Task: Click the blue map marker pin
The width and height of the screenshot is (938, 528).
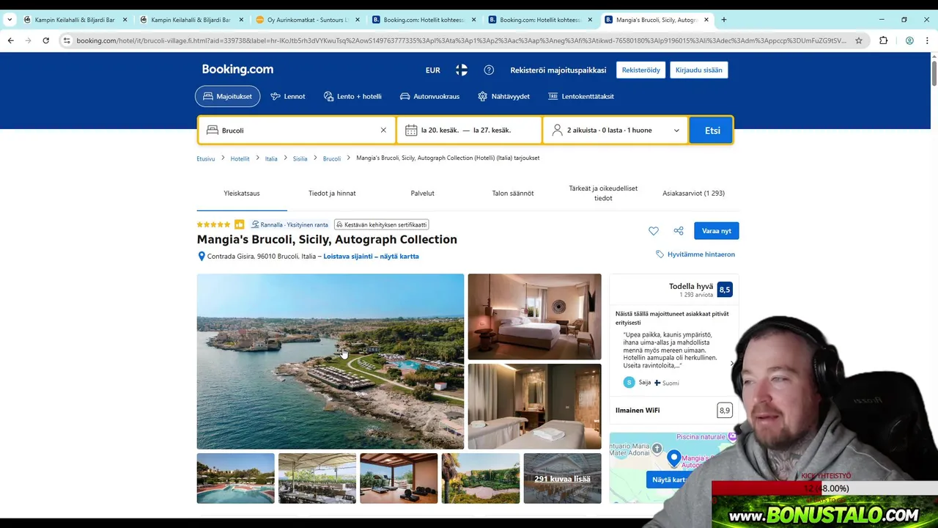Action: 674,459
